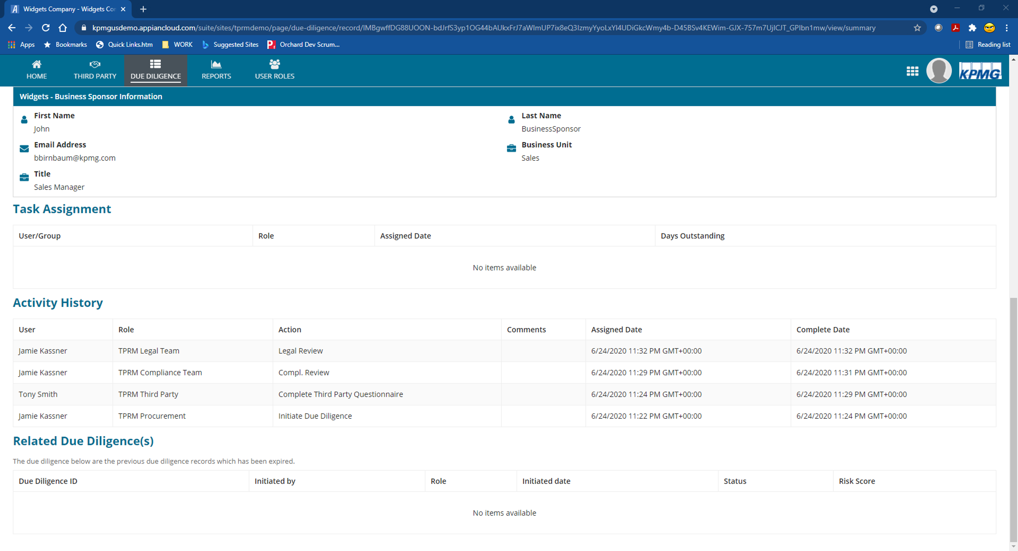Sort by Days Outstanding column header
The width and height of the screenshot is (1018, 551).
coord(692,236)
